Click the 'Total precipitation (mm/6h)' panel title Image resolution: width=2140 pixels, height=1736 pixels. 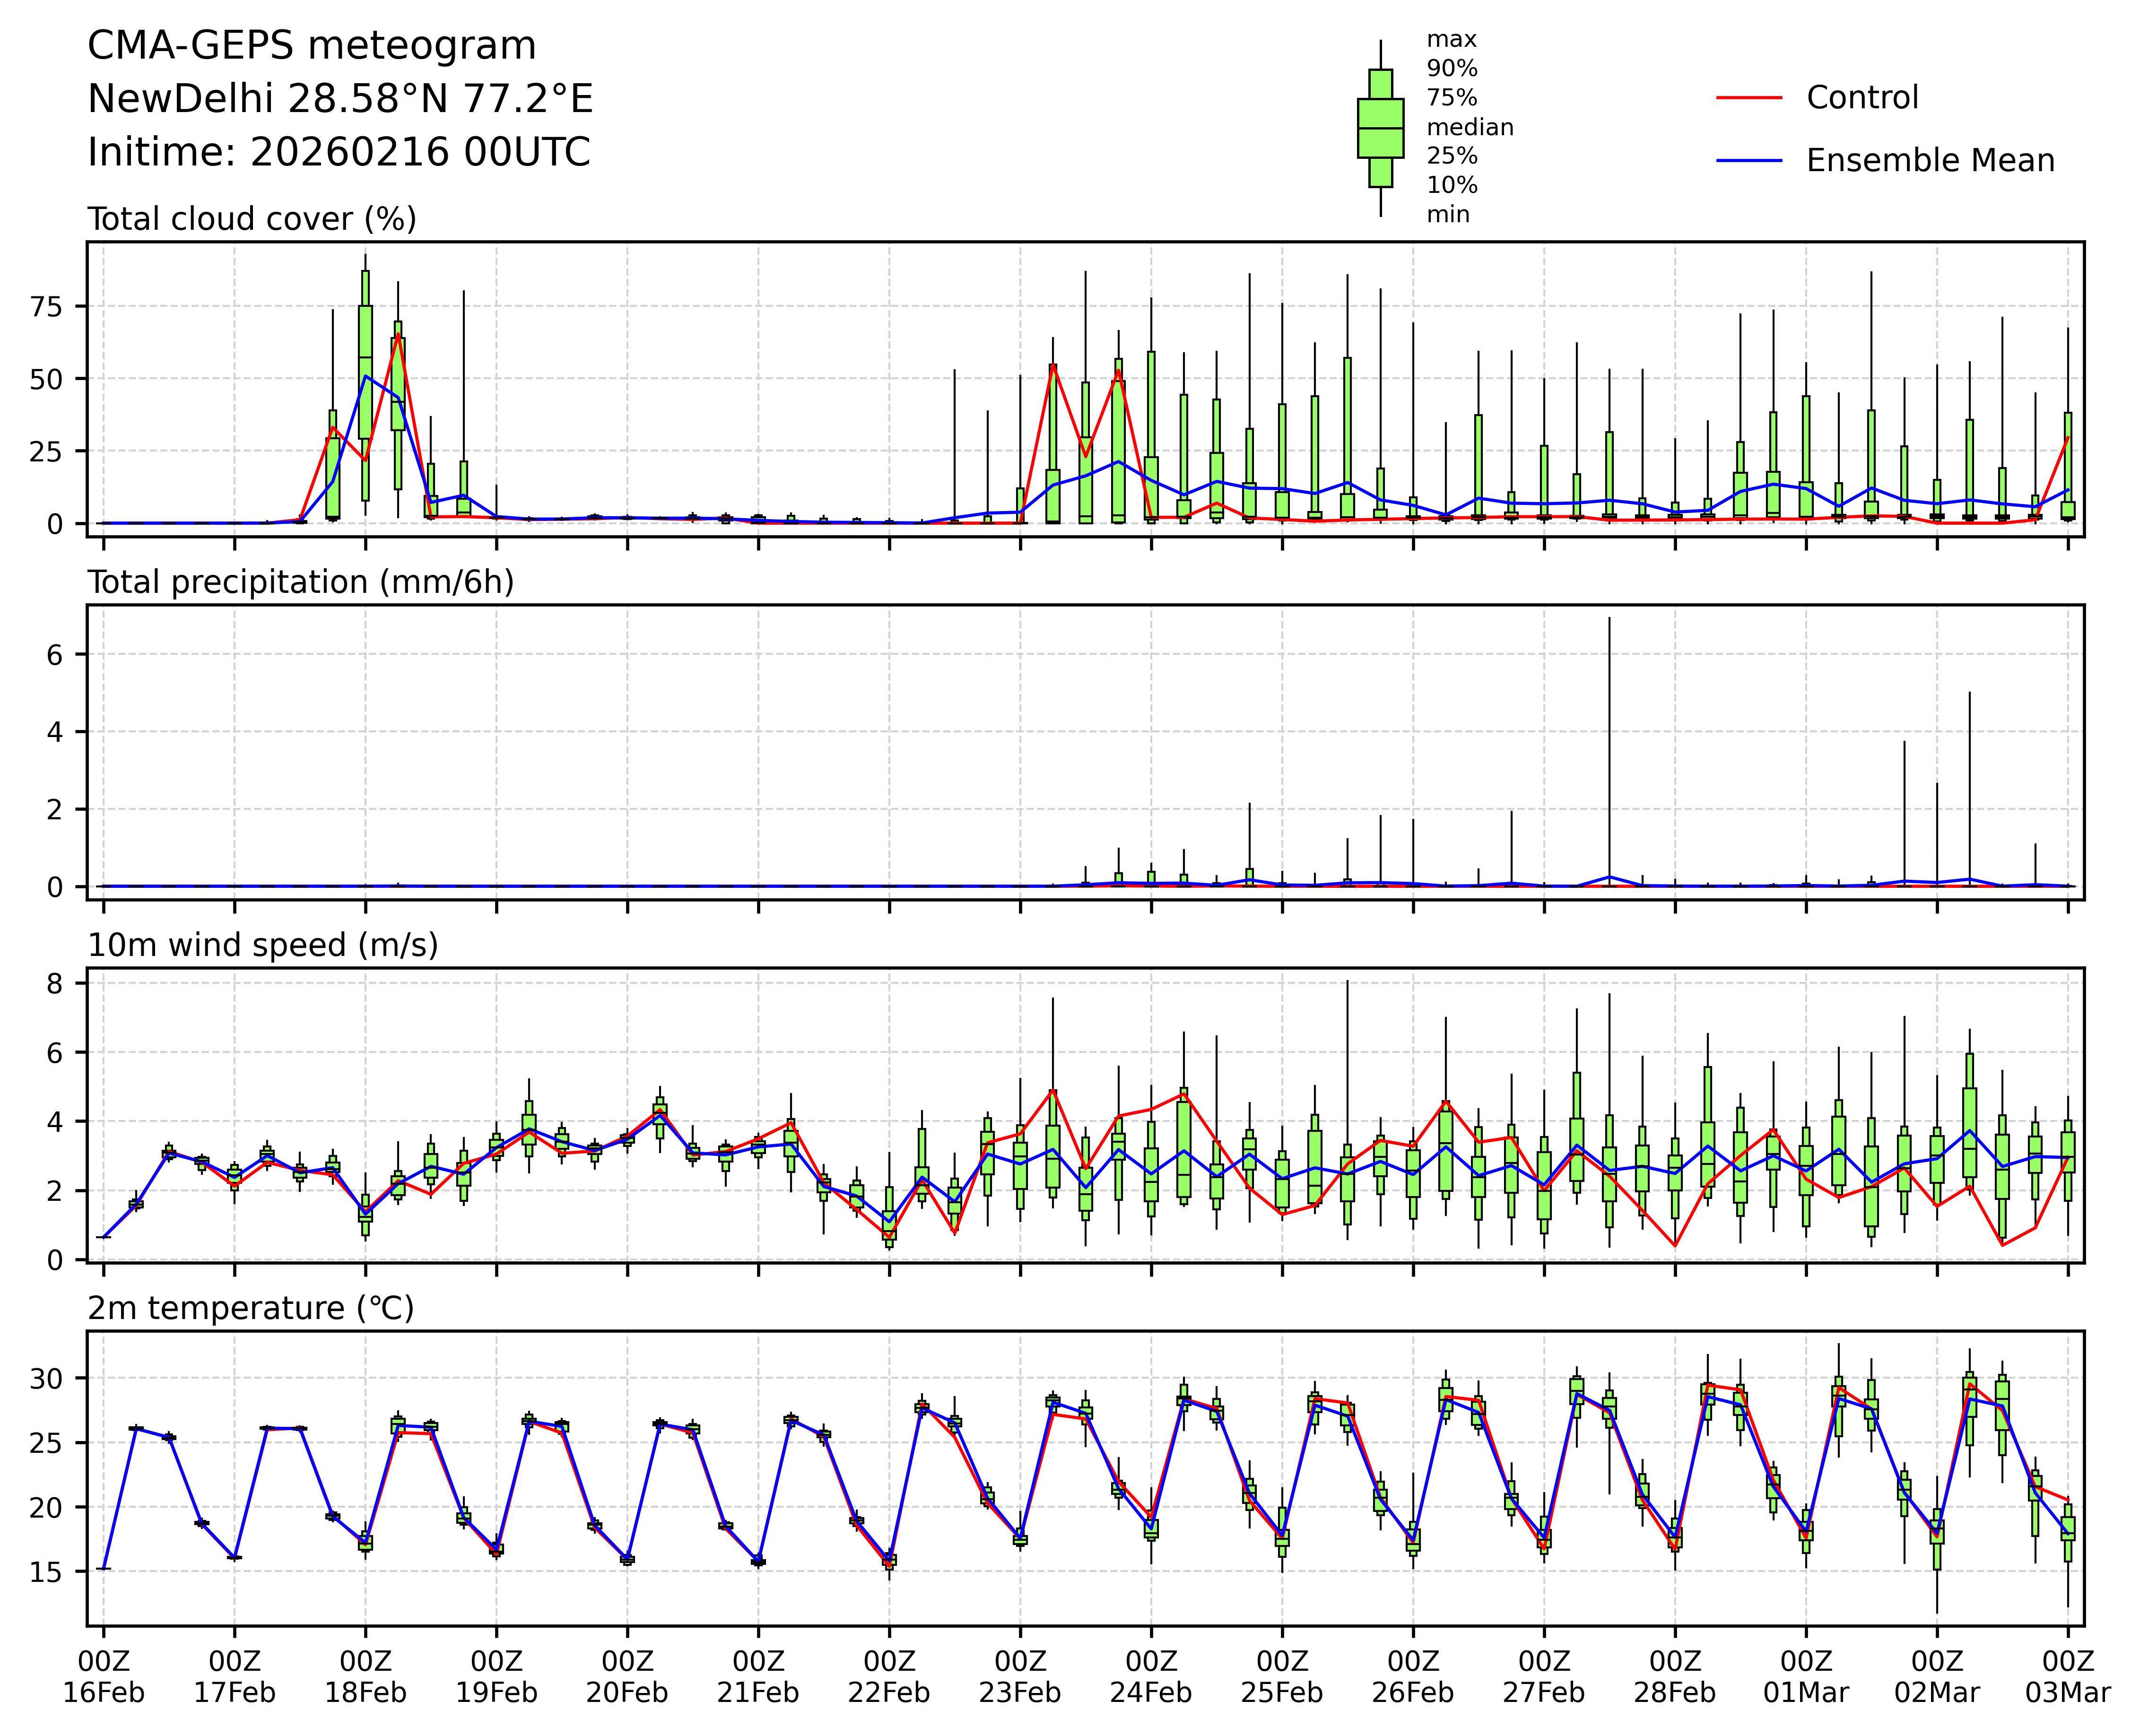coord(300,582)
